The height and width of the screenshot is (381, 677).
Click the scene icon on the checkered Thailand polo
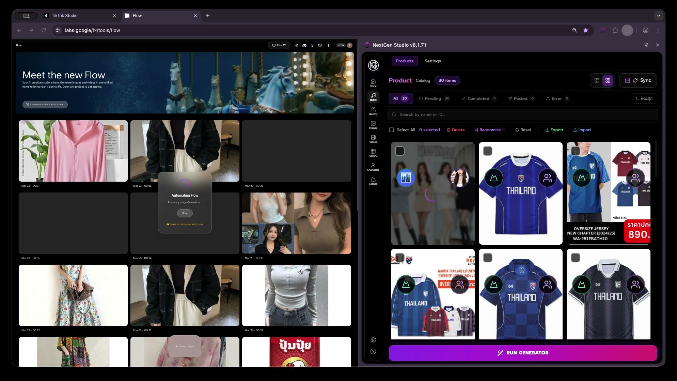[494, 285]
